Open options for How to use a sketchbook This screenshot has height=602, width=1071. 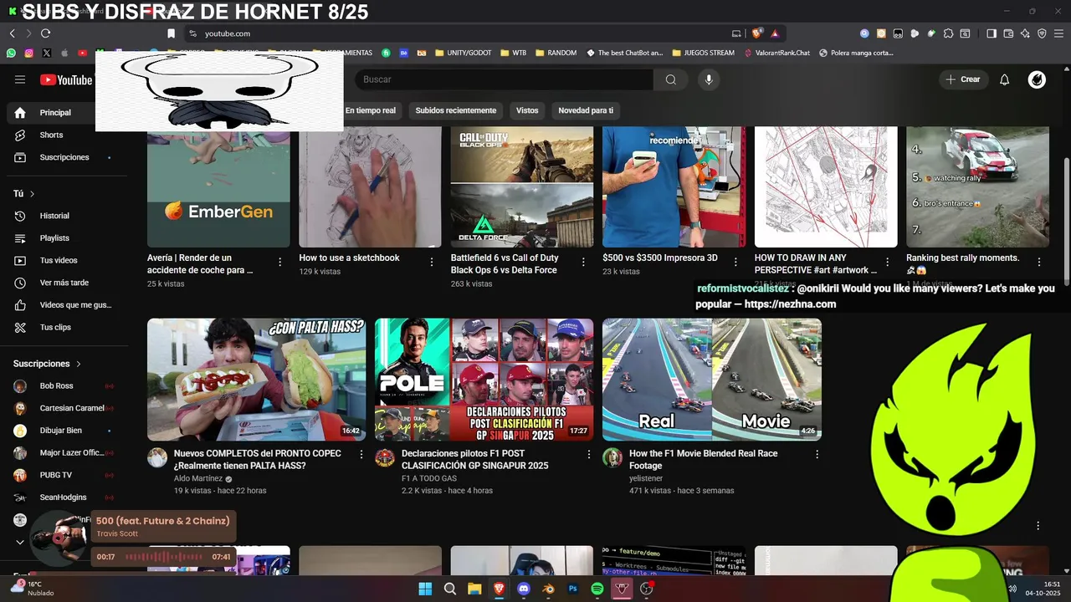coord(432,263)
